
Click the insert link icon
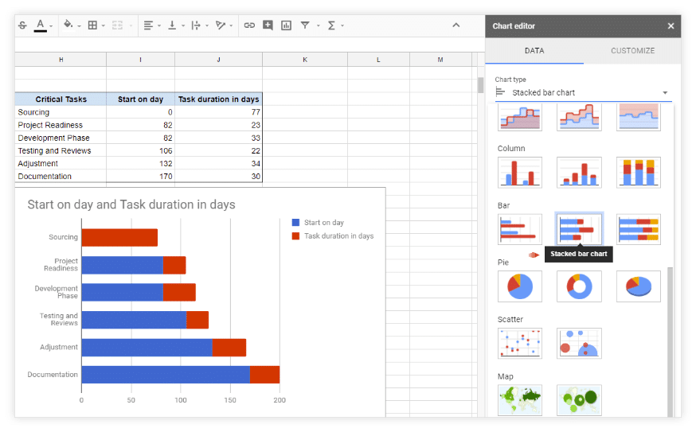[249, 25]
